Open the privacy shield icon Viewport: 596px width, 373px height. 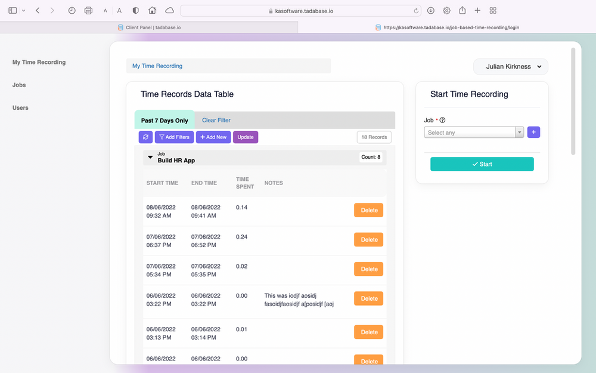[136, 10]
